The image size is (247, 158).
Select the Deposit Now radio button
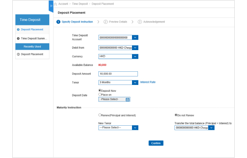pos(100,90)
